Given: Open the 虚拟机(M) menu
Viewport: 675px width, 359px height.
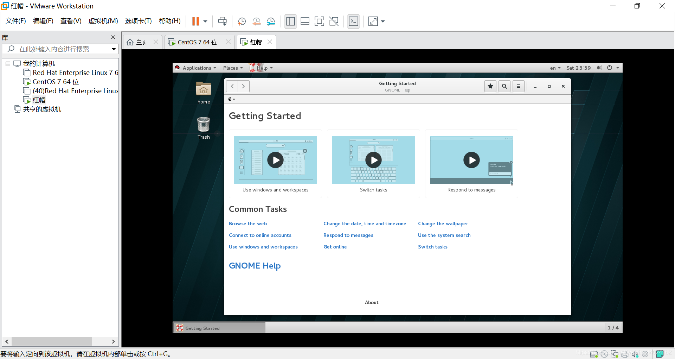Looking at the screenshot, I should click(x=103, y=21).
